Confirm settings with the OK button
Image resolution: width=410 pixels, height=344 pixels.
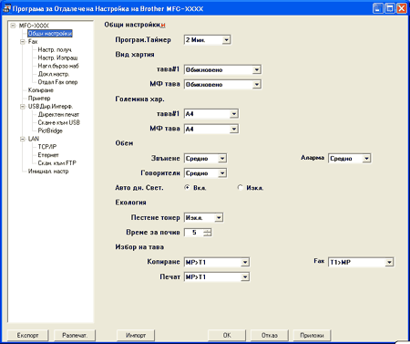227,335
